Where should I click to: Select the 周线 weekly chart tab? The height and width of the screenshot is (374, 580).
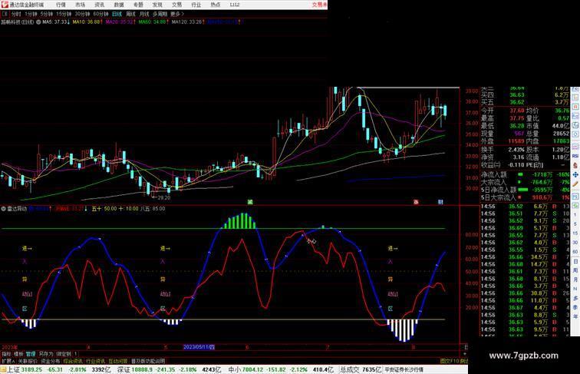[131, 14]
